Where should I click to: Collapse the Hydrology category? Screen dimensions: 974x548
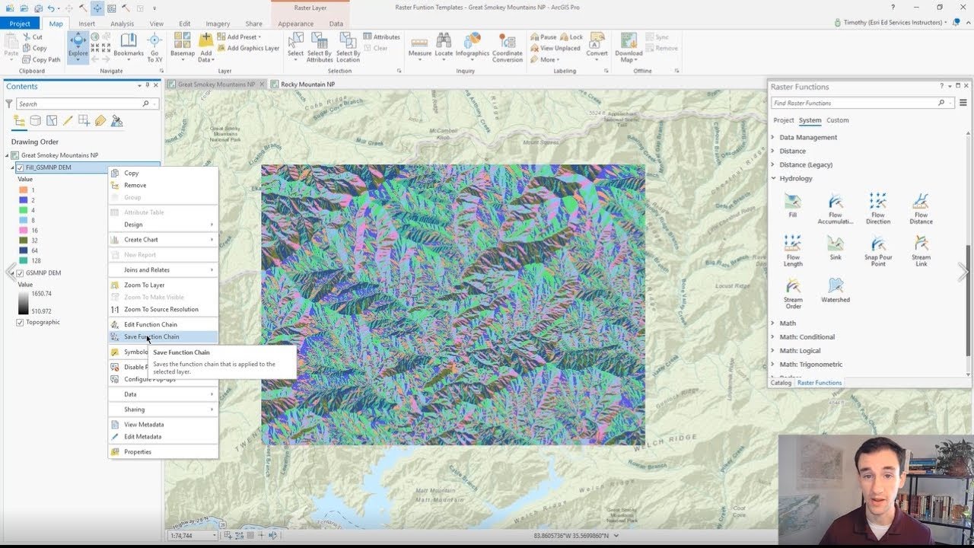tap(773, 179)
